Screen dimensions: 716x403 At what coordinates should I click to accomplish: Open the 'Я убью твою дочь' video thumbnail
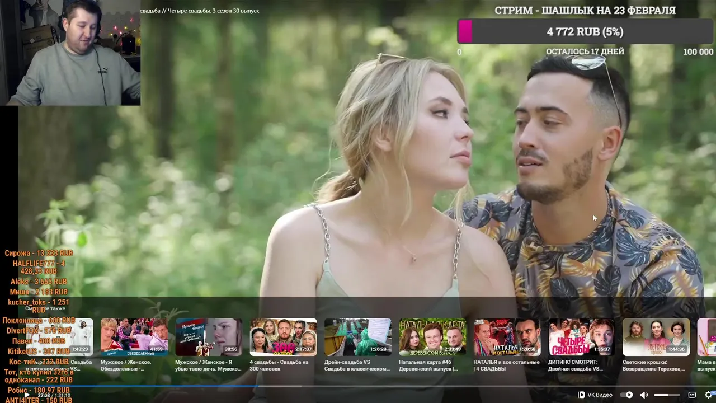point(209,337)
